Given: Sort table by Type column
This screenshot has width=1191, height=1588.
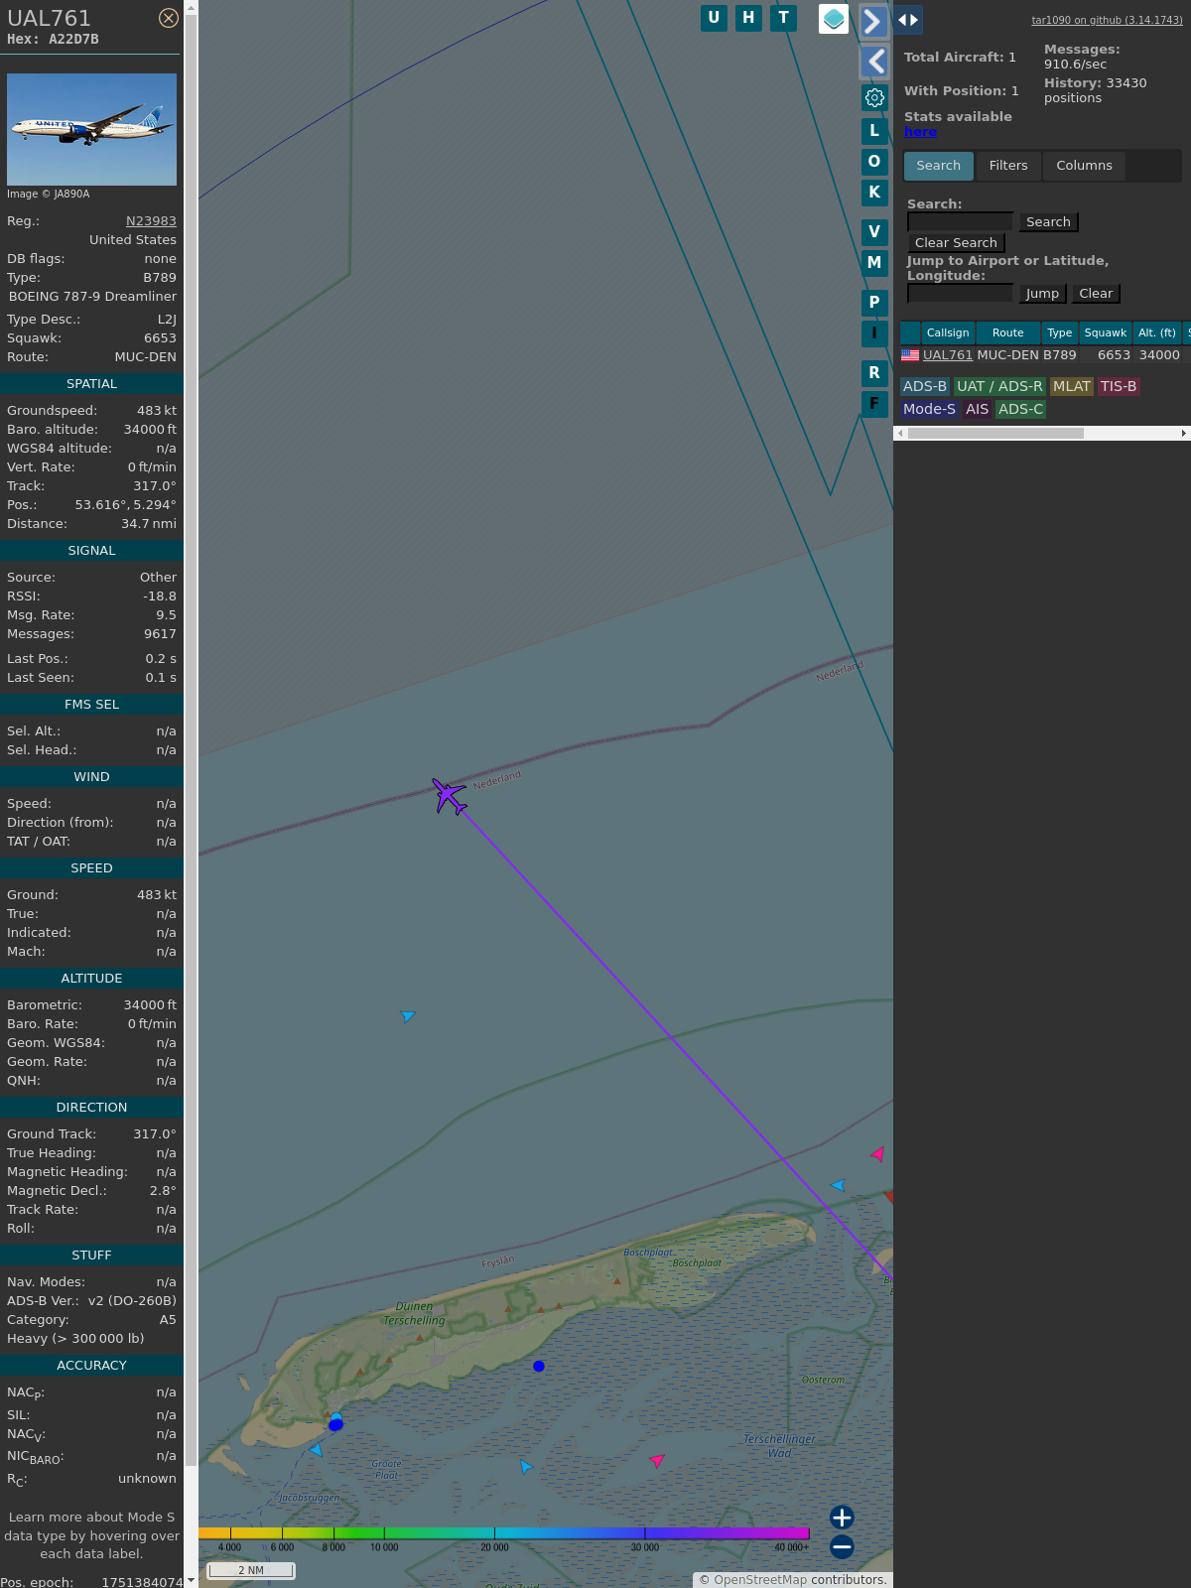Looking at the screenshot, I should coord(1060,333).
